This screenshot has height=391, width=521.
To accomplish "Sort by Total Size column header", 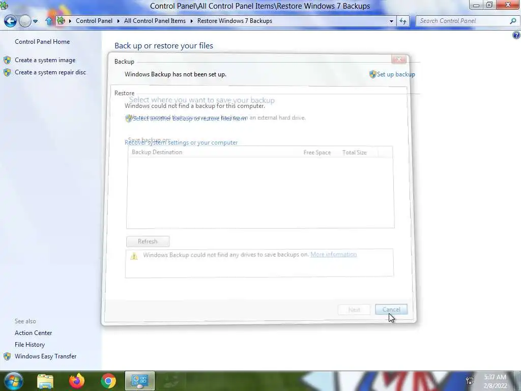I will click(355, 152).
